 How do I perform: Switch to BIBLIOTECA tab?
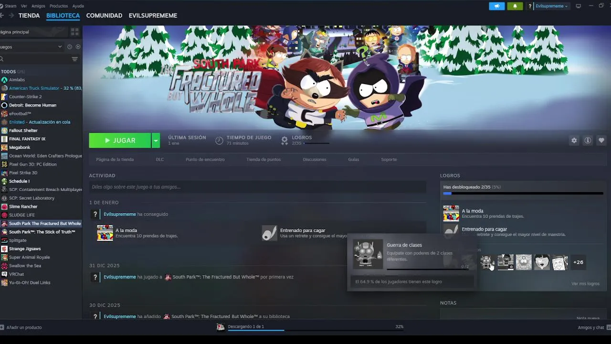(63, 15)
